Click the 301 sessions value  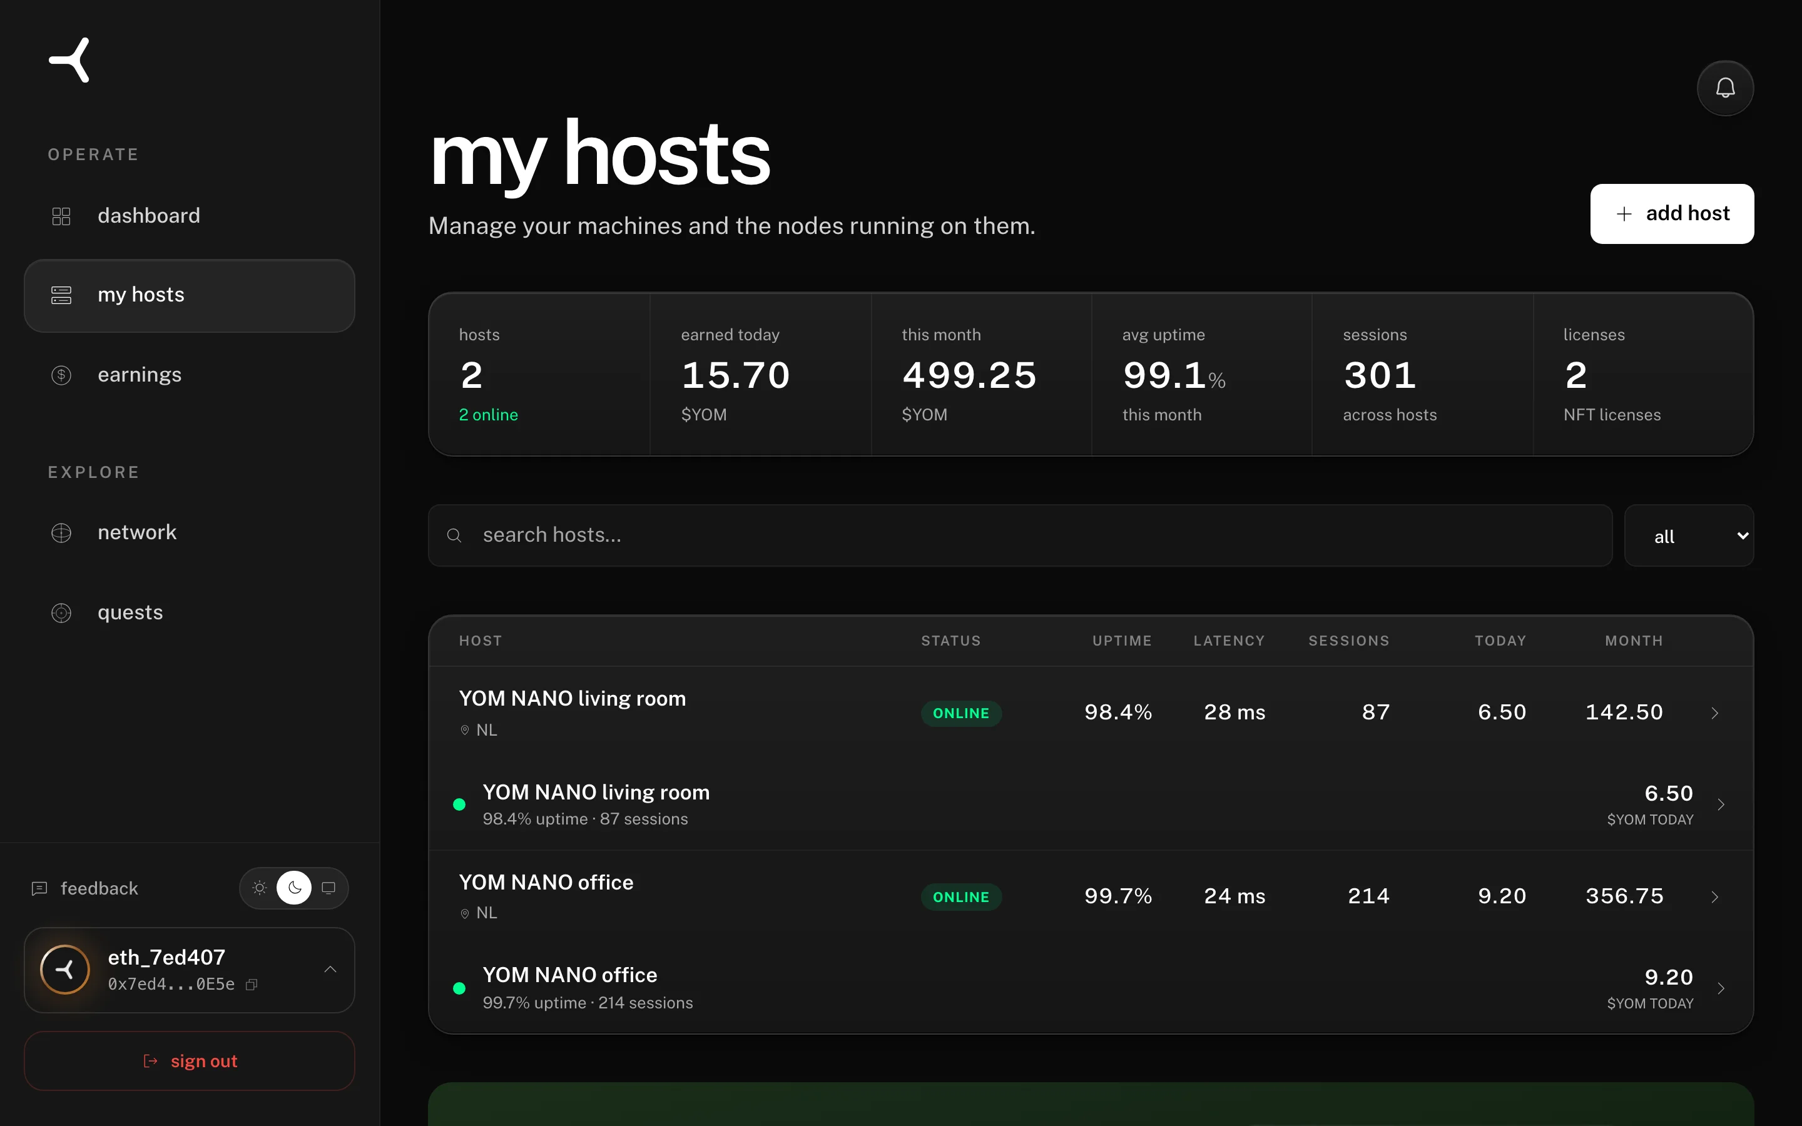(x=1380, y=375)
